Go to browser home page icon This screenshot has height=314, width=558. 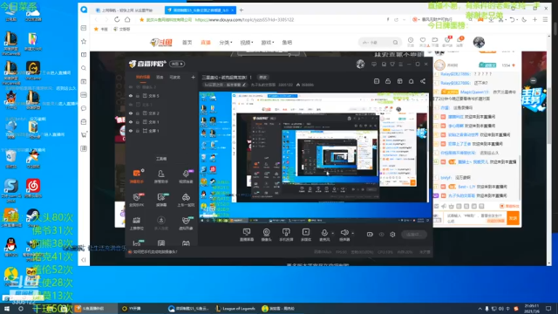click(x=127, y=19)
